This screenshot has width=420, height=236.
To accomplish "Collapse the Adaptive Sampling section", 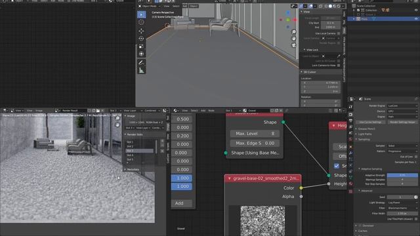I will point(371,169).
